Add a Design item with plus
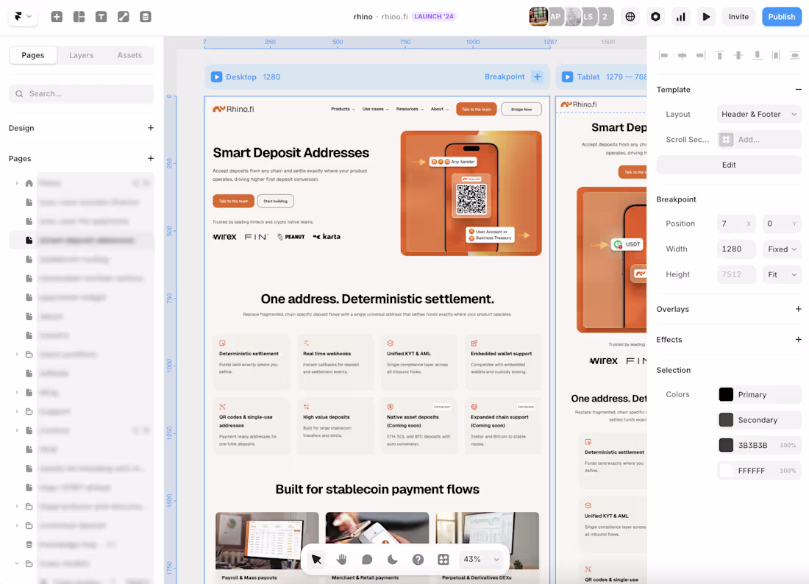The image size is (809, 584). coord(150,128)
